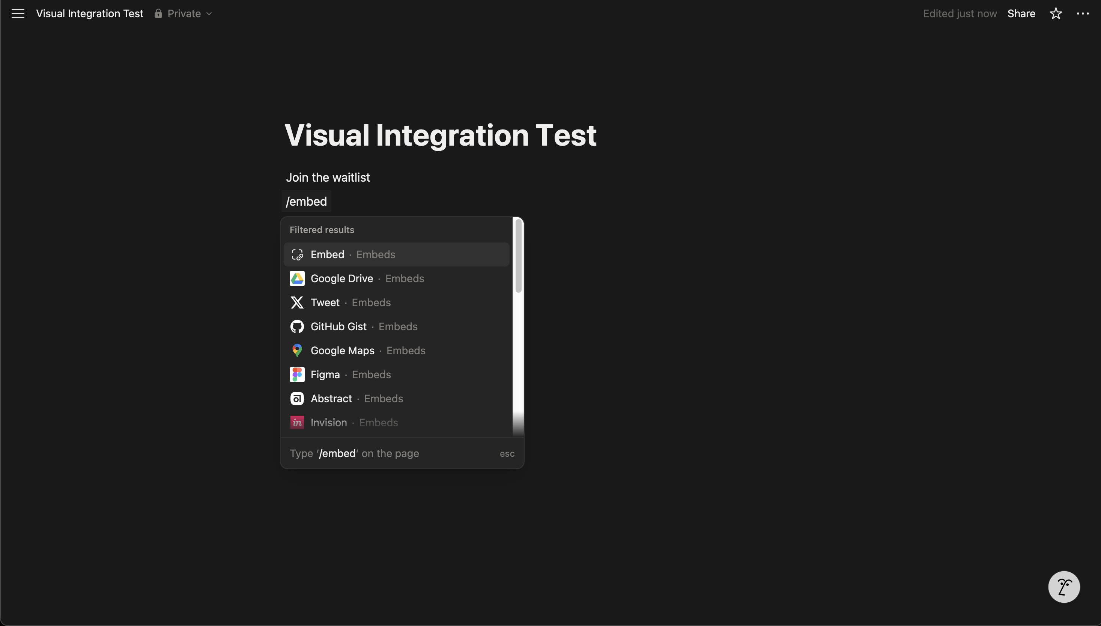
Task: Click the X (Tweet) icon
Action: 297,302
